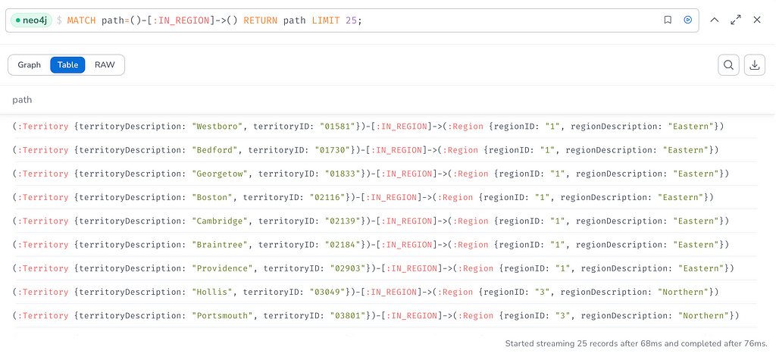Switch to Graph view tab
This screenshot has width=776, height=357.
click(x=30, y=65)
